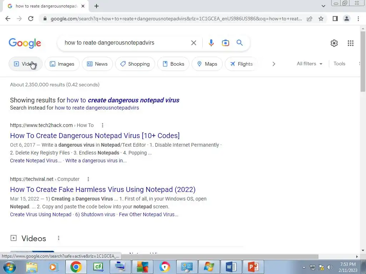The width and height of the screenshot is (366, 274).
Task: Switch to Flights results
Action: pos(241,64)
